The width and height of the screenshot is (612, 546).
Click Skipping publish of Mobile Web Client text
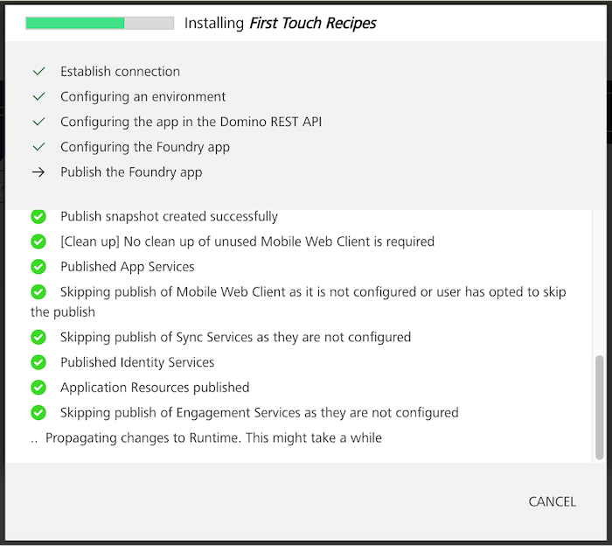(x=298, y=302)
